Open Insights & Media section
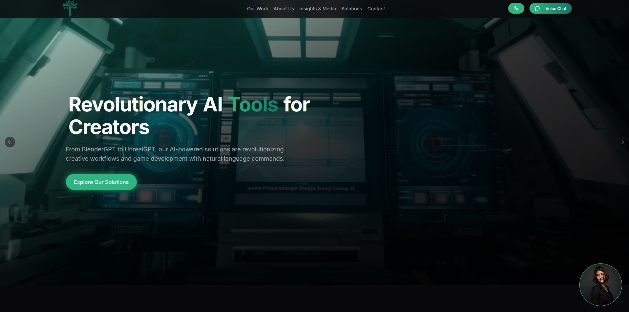Viewport: 629px width, 312px height. click(x=317, y=9)
